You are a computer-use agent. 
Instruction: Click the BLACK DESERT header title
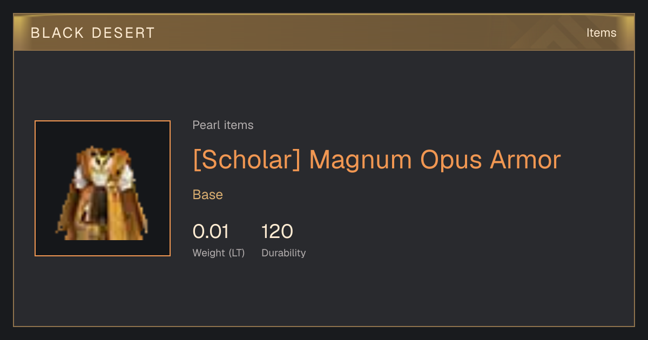(93, 33)
